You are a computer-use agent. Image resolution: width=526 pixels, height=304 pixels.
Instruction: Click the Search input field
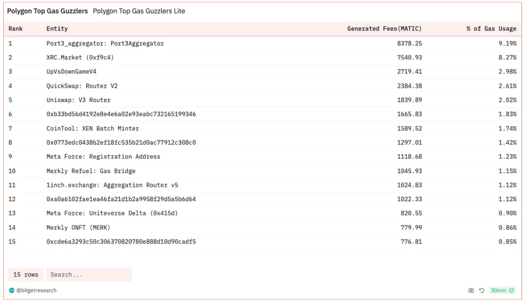tap(89, 275)
